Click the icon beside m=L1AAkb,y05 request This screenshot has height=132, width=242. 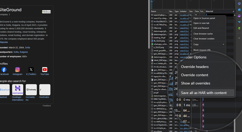pos(152,63)
